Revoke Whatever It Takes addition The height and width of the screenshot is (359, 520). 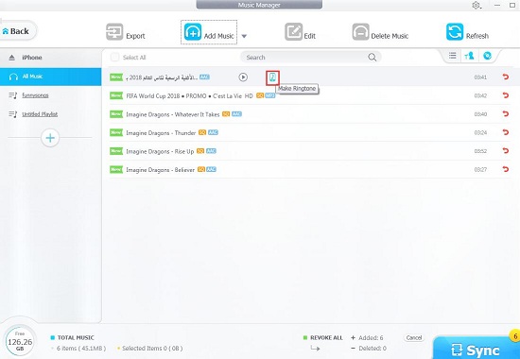point(505,113)
